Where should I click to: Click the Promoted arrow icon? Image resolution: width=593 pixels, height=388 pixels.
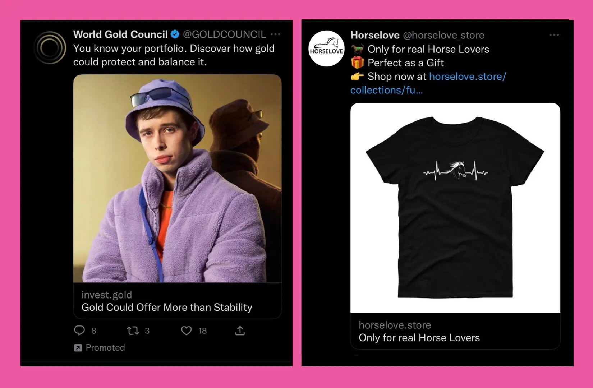click(78, 348)
